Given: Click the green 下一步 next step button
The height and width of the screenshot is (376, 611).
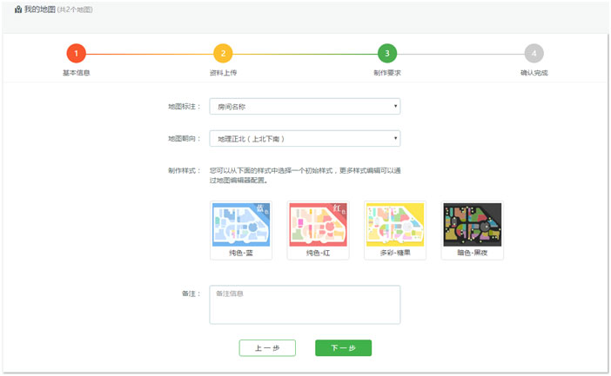Looking at the screenshot, I should [x=343, y=347].
